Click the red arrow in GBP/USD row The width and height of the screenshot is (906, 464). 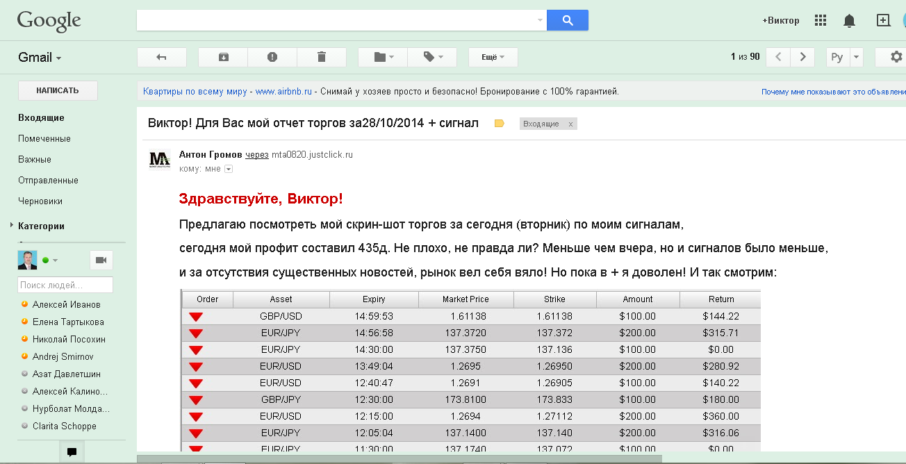(x=196, y=317)
